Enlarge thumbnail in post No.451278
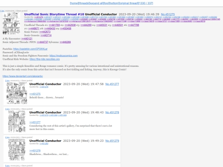 (x=17, y=121)
